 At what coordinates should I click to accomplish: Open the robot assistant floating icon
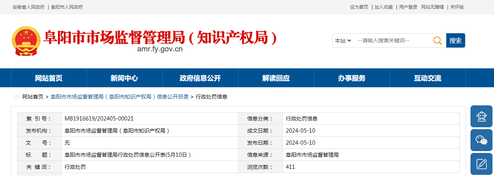click(x=481, y=116)
